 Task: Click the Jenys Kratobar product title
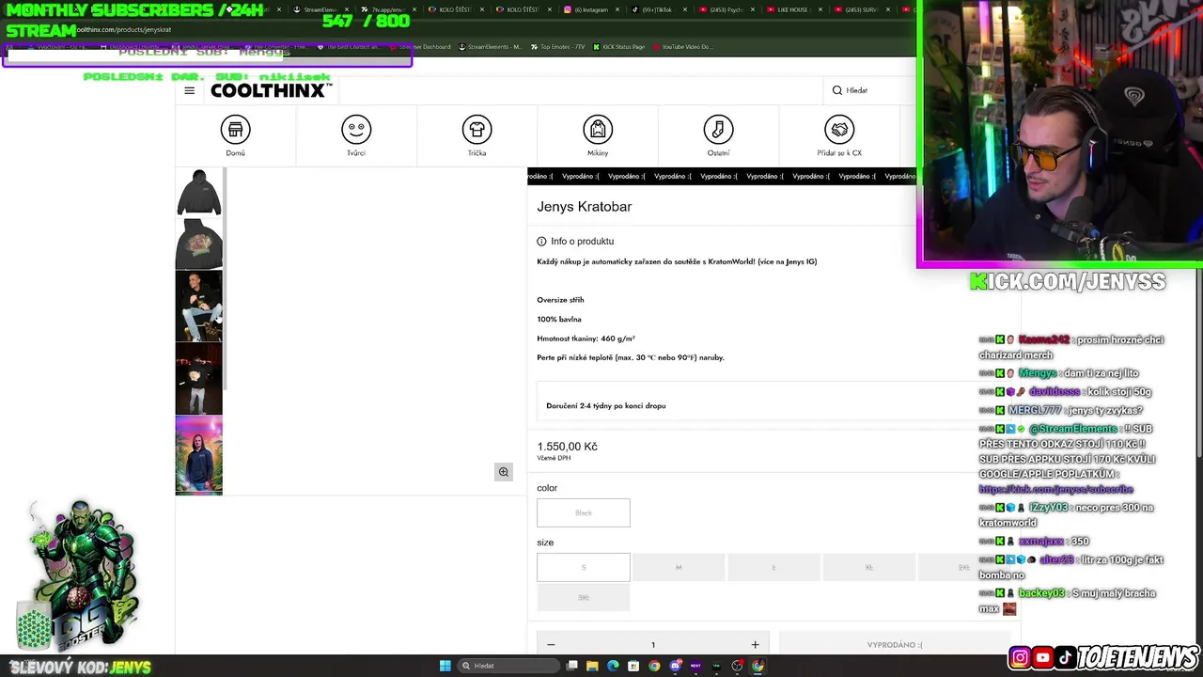pyautogui.click(x=584, y=207)
